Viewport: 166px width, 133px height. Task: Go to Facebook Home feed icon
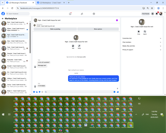(x=70, y=14)
